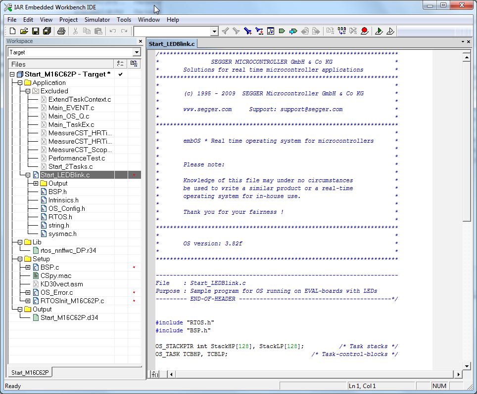Expand the Output folder under Start_LEDBlink.c

(x=36, y=184)
